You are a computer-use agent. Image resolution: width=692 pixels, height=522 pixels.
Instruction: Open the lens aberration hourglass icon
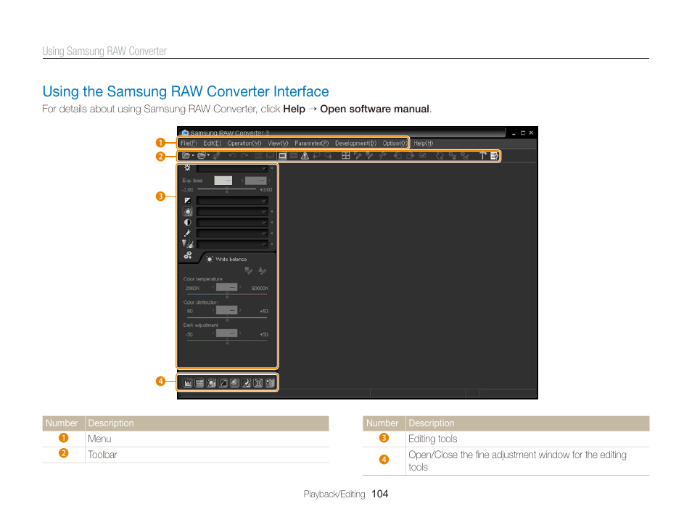click(258, 383)
